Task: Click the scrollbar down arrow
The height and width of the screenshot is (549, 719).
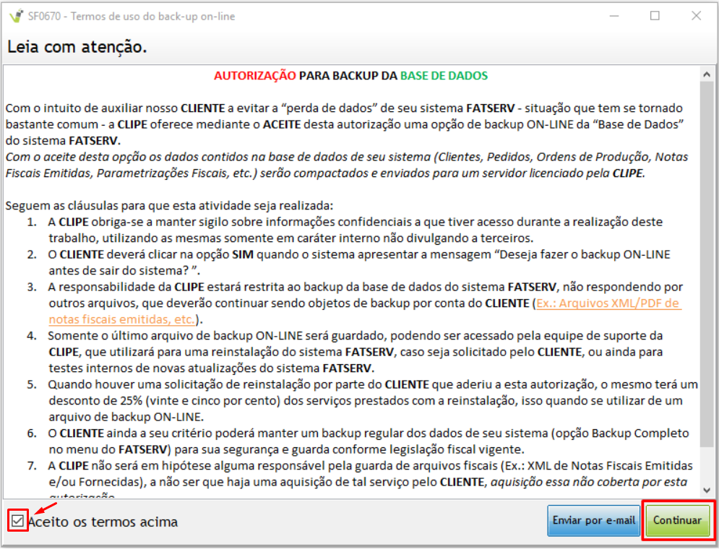Action: (707, 490)
